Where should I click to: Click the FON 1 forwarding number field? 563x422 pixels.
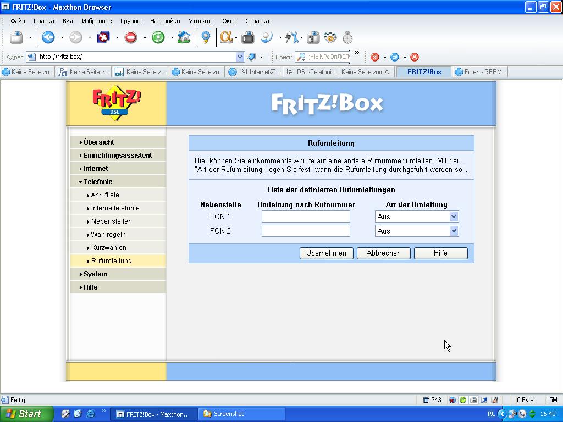click(306, 216)
